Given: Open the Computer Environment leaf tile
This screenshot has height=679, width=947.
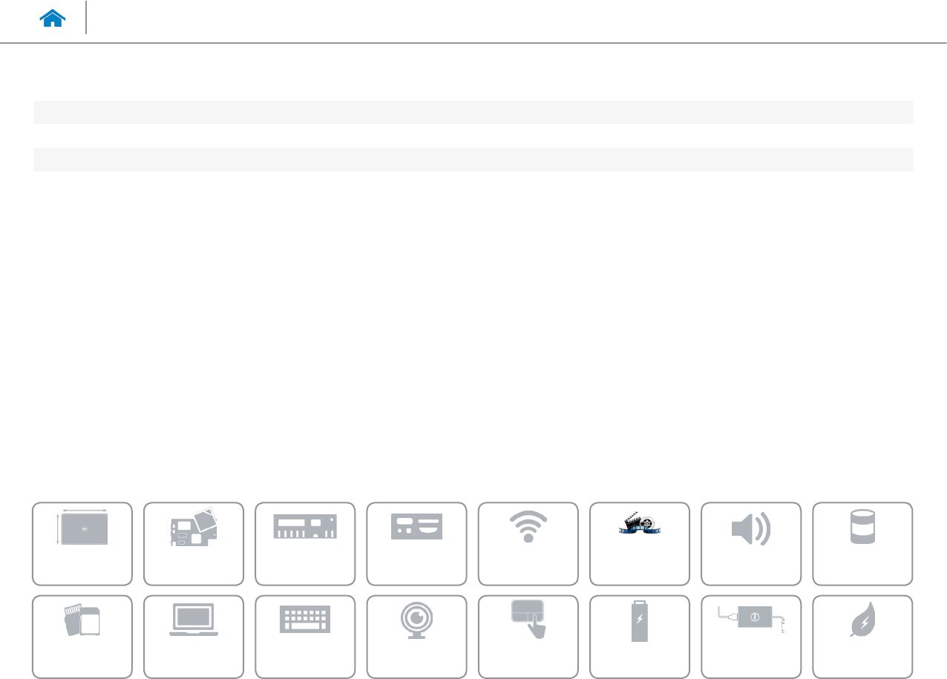Looking at the screenshot, I should click(863, 637).
